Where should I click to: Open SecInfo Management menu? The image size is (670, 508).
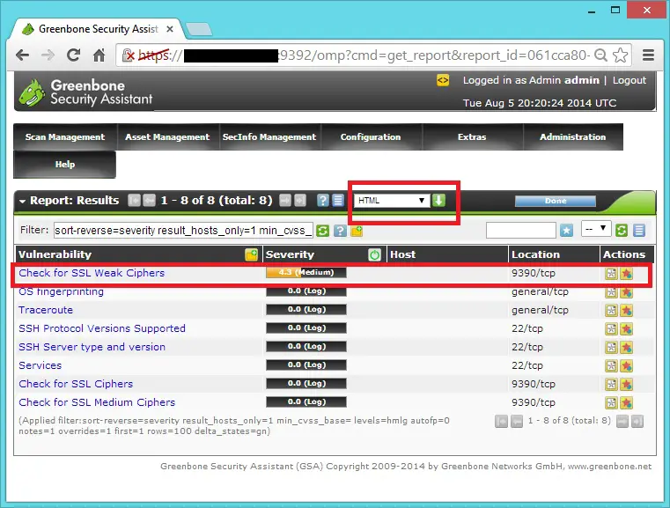(x=269, y=137)
